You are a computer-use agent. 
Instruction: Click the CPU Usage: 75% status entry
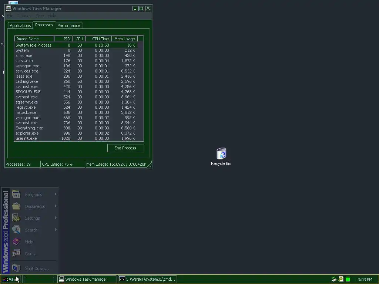point(63,164)
